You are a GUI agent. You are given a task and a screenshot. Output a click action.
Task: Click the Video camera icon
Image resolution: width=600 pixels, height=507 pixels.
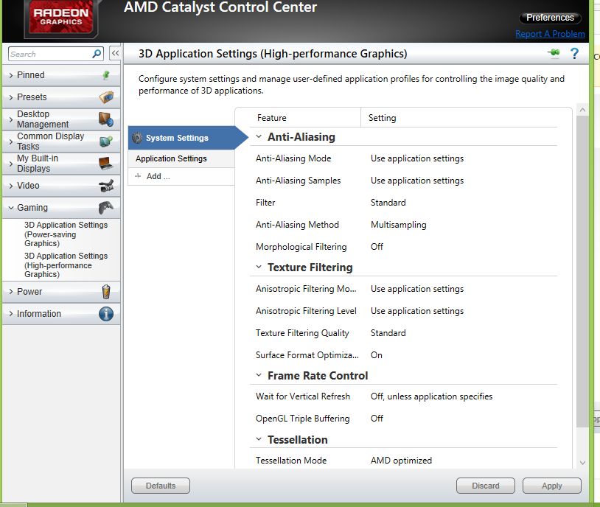[x=106, y=186]
